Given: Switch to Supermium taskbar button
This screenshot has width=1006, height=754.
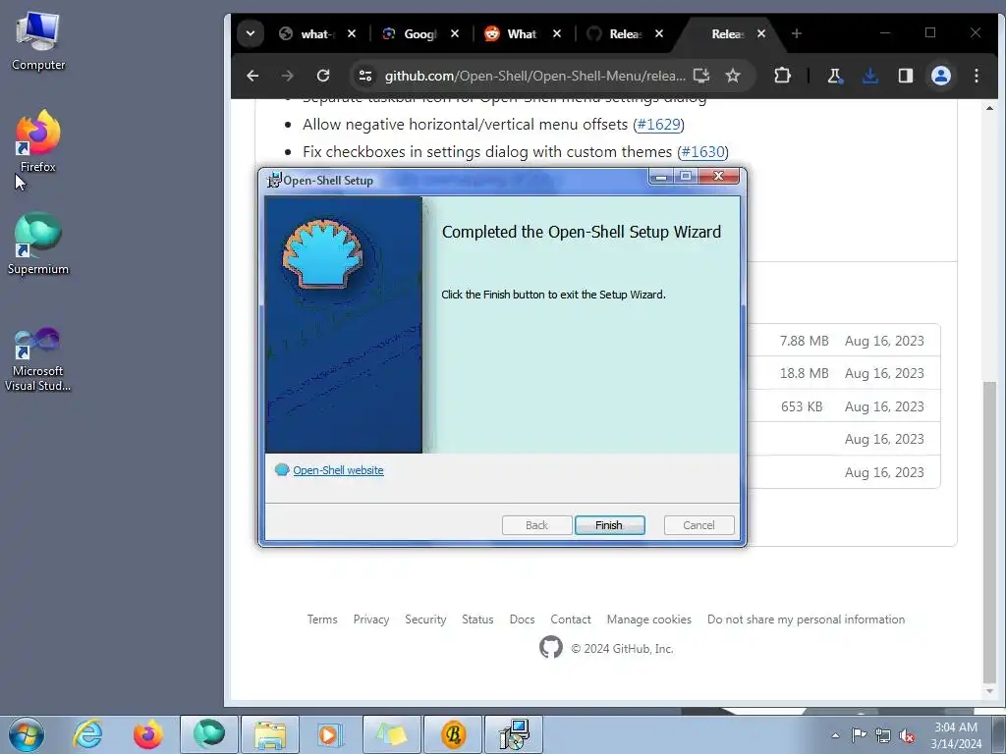Looking at the screenshot, I should (209, 734).
